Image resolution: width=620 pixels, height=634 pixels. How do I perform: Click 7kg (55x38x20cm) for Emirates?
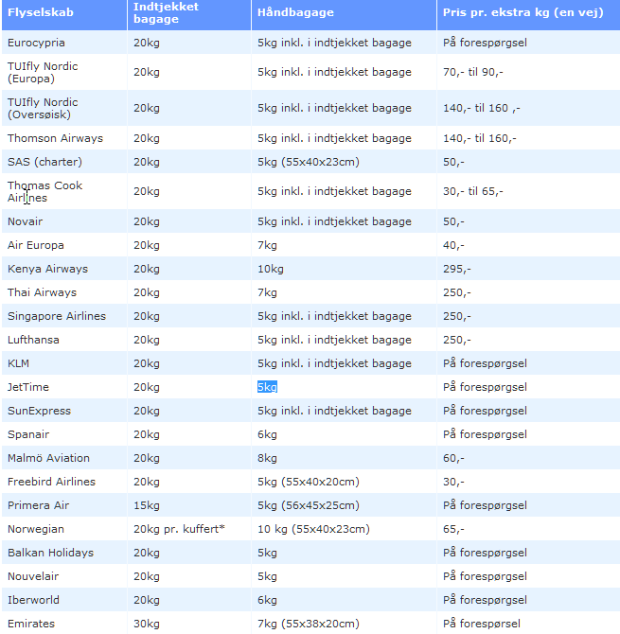coord(309,624)
